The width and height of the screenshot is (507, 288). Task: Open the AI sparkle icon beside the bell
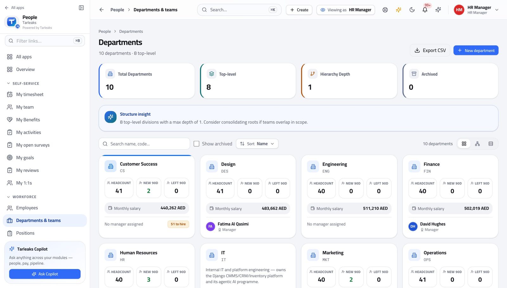[x=438, y=10]
